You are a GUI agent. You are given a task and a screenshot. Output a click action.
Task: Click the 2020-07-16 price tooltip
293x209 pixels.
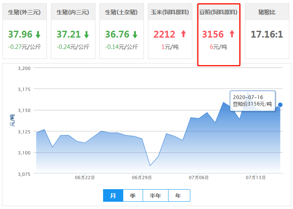[x=253, y=101]
